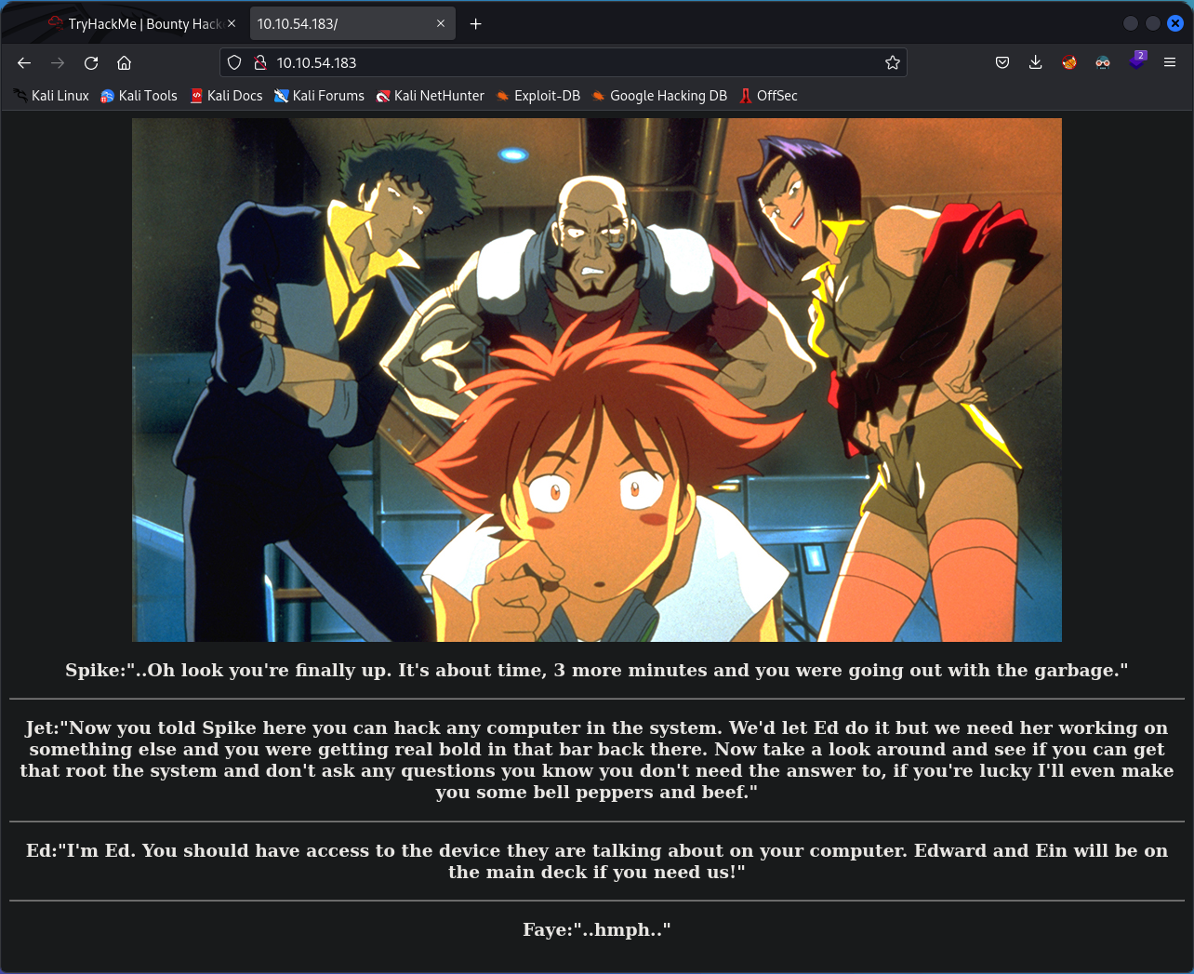Open the Firefox hamburger application menu

(x=1170, y=62)
